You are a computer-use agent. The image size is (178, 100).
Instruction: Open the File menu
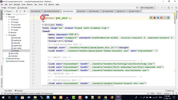point(2,4)
